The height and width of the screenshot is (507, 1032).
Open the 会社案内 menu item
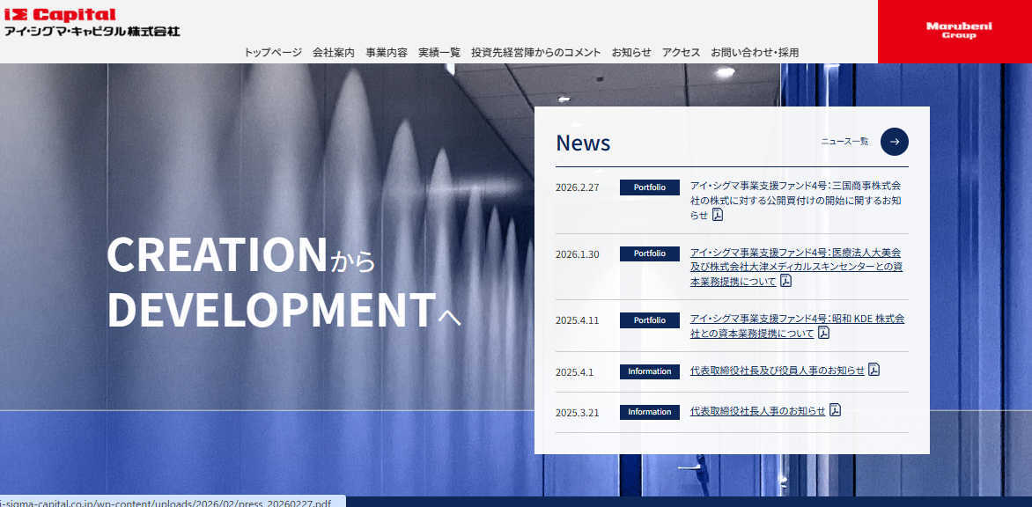[x=334, y=53]
